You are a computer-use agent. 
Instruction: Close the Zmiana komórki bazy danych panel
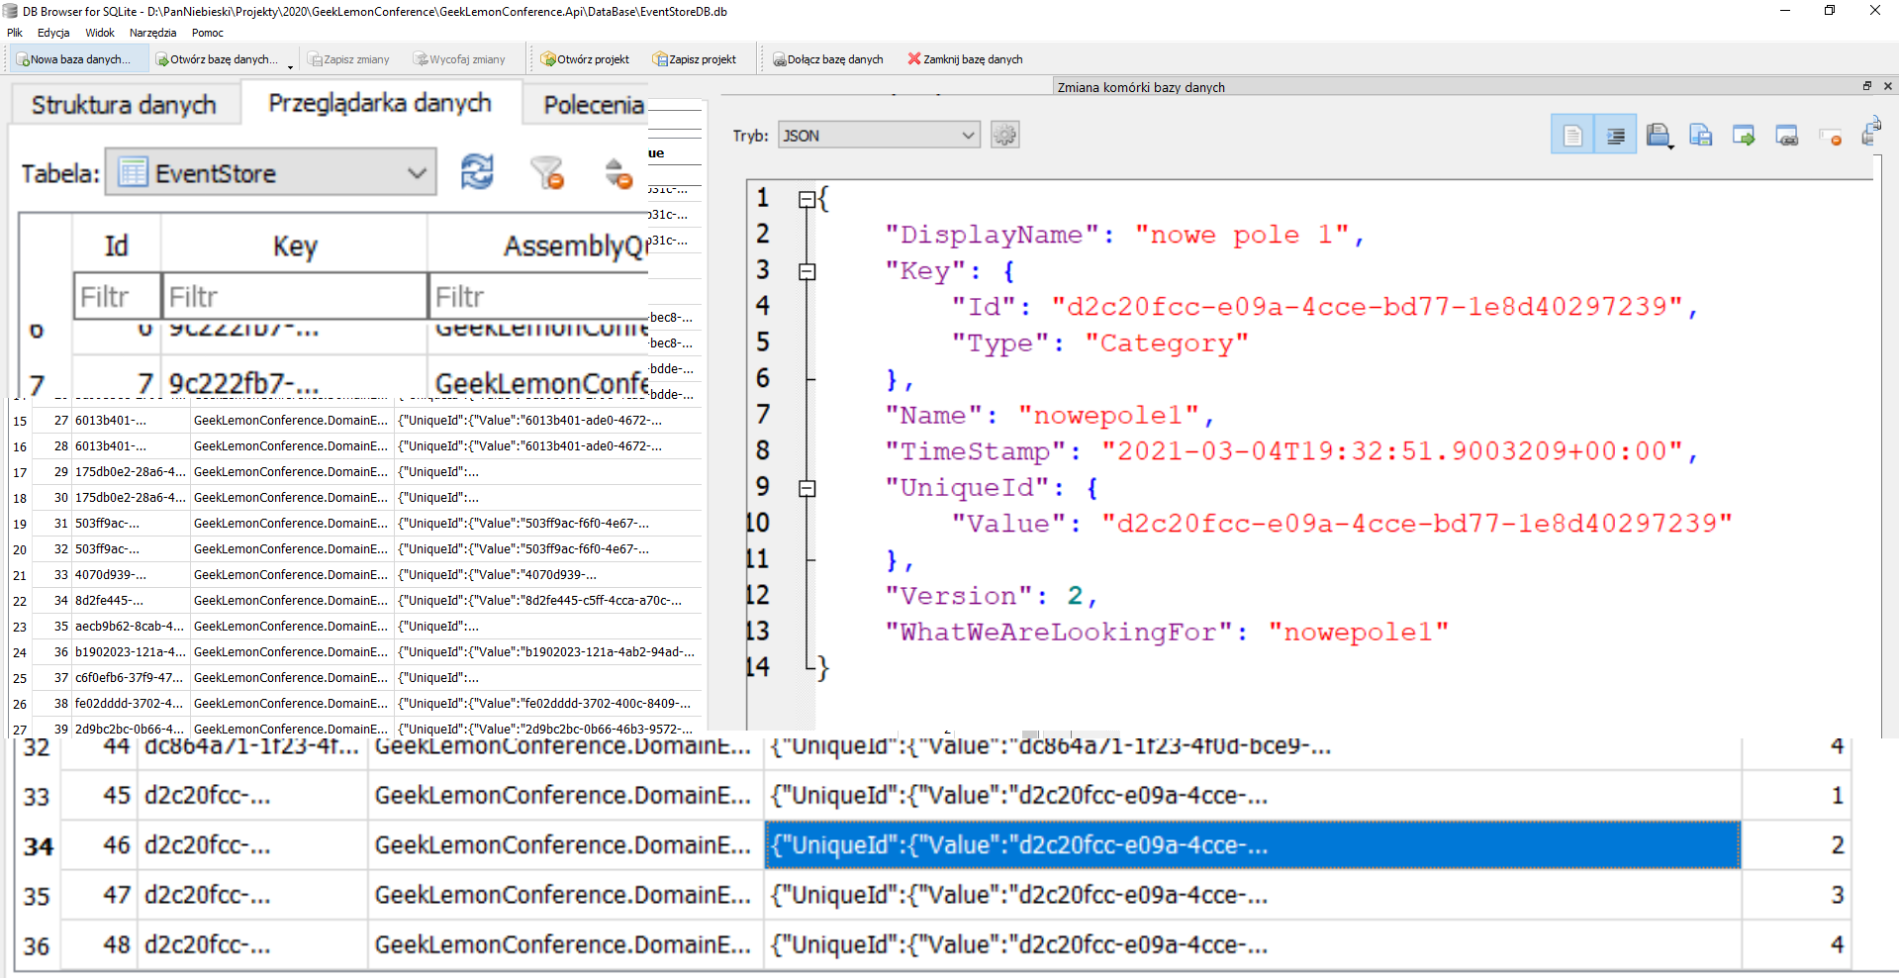point(1887,86)
